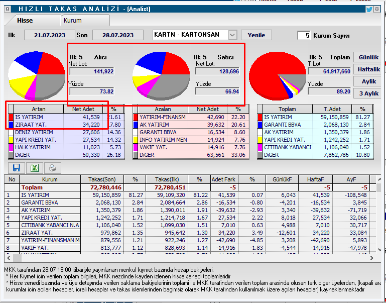Image resolution: width=386 pixels, height=303 pixels.
Task: Click magenta swatch beside CITIBANK YABANCI
Action: click(x=260, y=147)
